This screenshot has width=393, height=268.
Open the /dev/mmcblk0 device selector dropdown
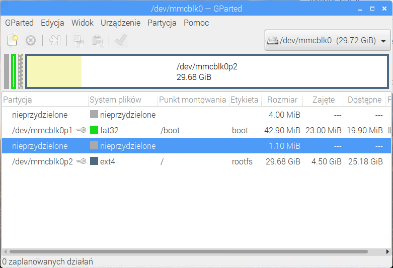328,41
